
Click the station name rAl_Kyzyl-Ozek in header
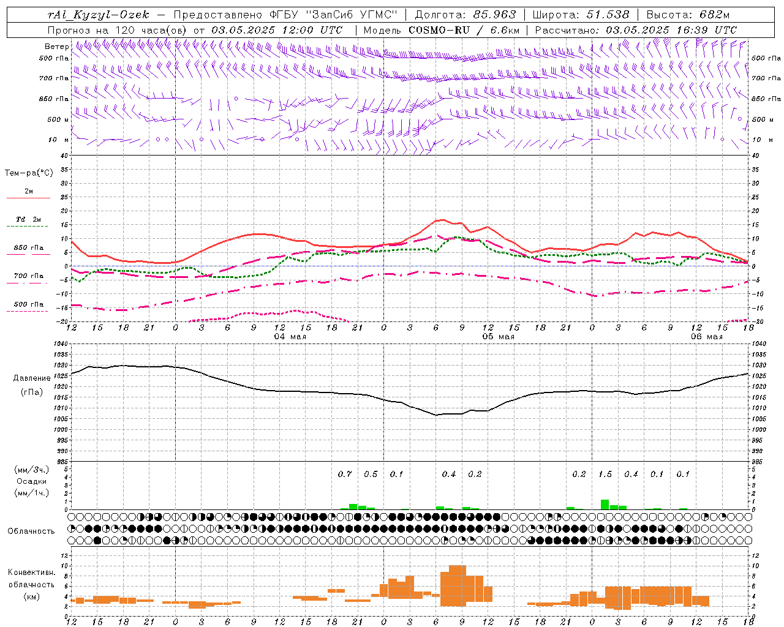(x=99, y=15)
